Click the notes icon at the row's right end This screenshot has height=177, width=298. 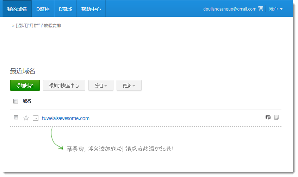coord(277,118)
